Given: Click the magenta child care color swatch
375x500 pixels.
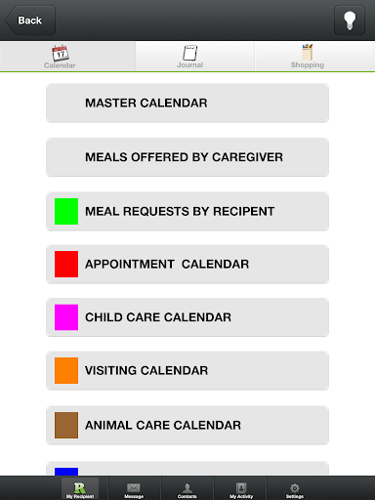Looking at the screenshot, I should pyautogui.click(x=66, y=317).
